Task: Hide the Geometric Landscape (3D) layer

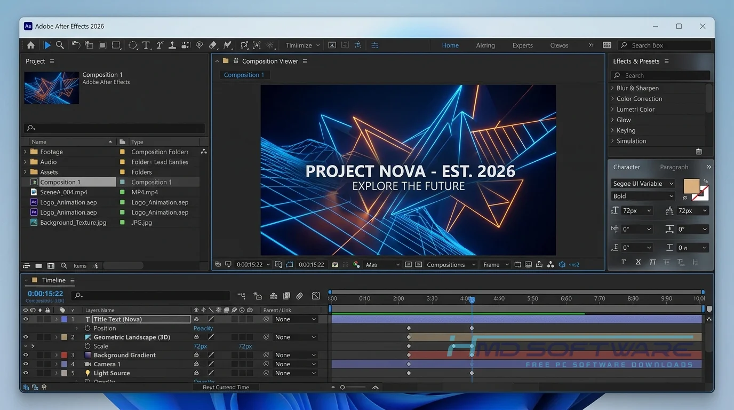Action: point(26,337)
